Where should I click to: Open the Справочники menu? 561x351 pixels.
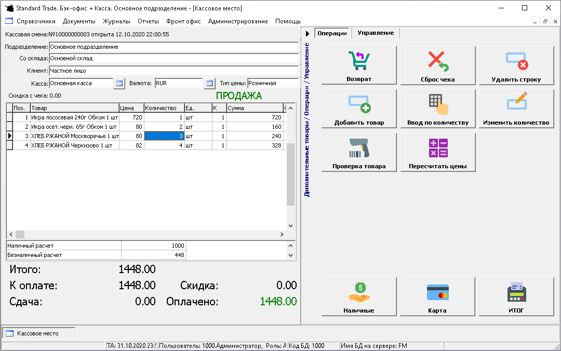pos(35,21)
